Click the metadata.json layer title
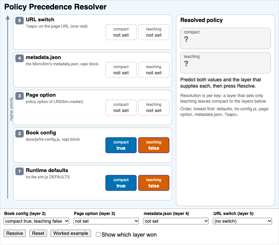Screen dimensions: 279x245 click(x=43, y=57)
